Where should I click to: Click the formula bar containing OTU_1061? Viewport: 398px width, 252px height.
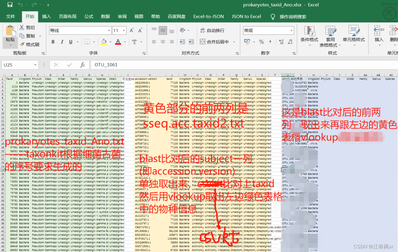pos(244,65)
